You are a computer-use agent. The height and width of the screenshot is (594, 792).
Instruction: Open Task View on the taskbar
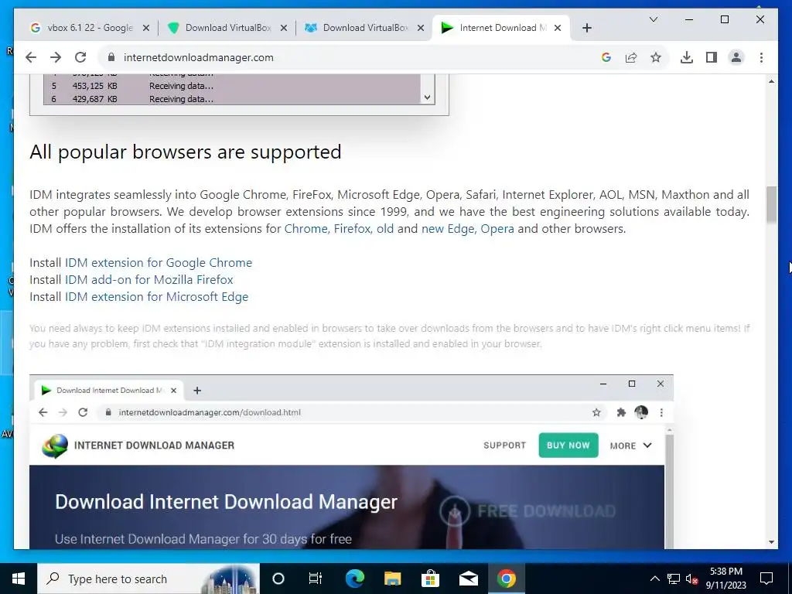(316, 579)
